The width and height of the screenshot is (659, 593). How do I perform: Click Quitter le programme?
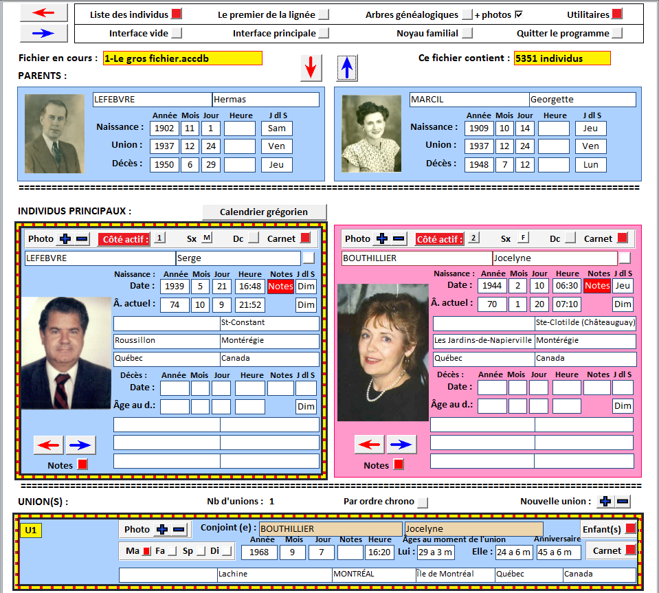[617, 33]
